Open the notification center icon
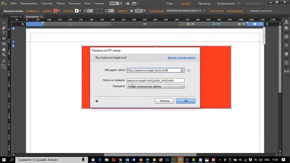The width and height of the screenshot is (290, 163). tap(283, 160)
